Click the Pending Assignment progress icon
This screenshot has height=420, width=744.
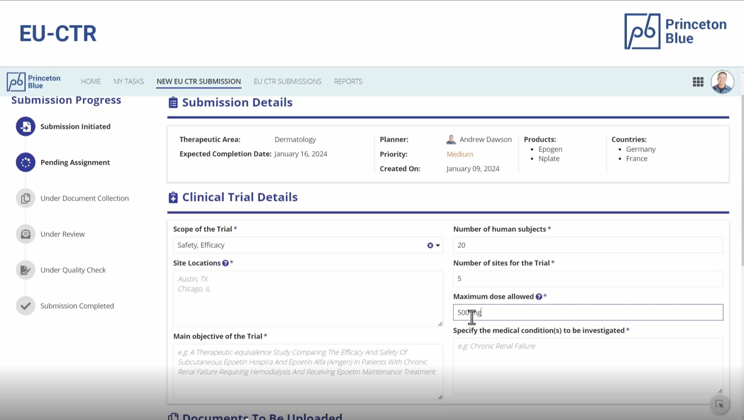(x=25, y=162)
